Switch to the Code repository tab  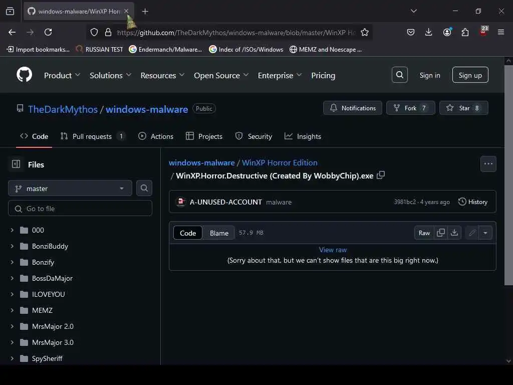tap(34, 136)
